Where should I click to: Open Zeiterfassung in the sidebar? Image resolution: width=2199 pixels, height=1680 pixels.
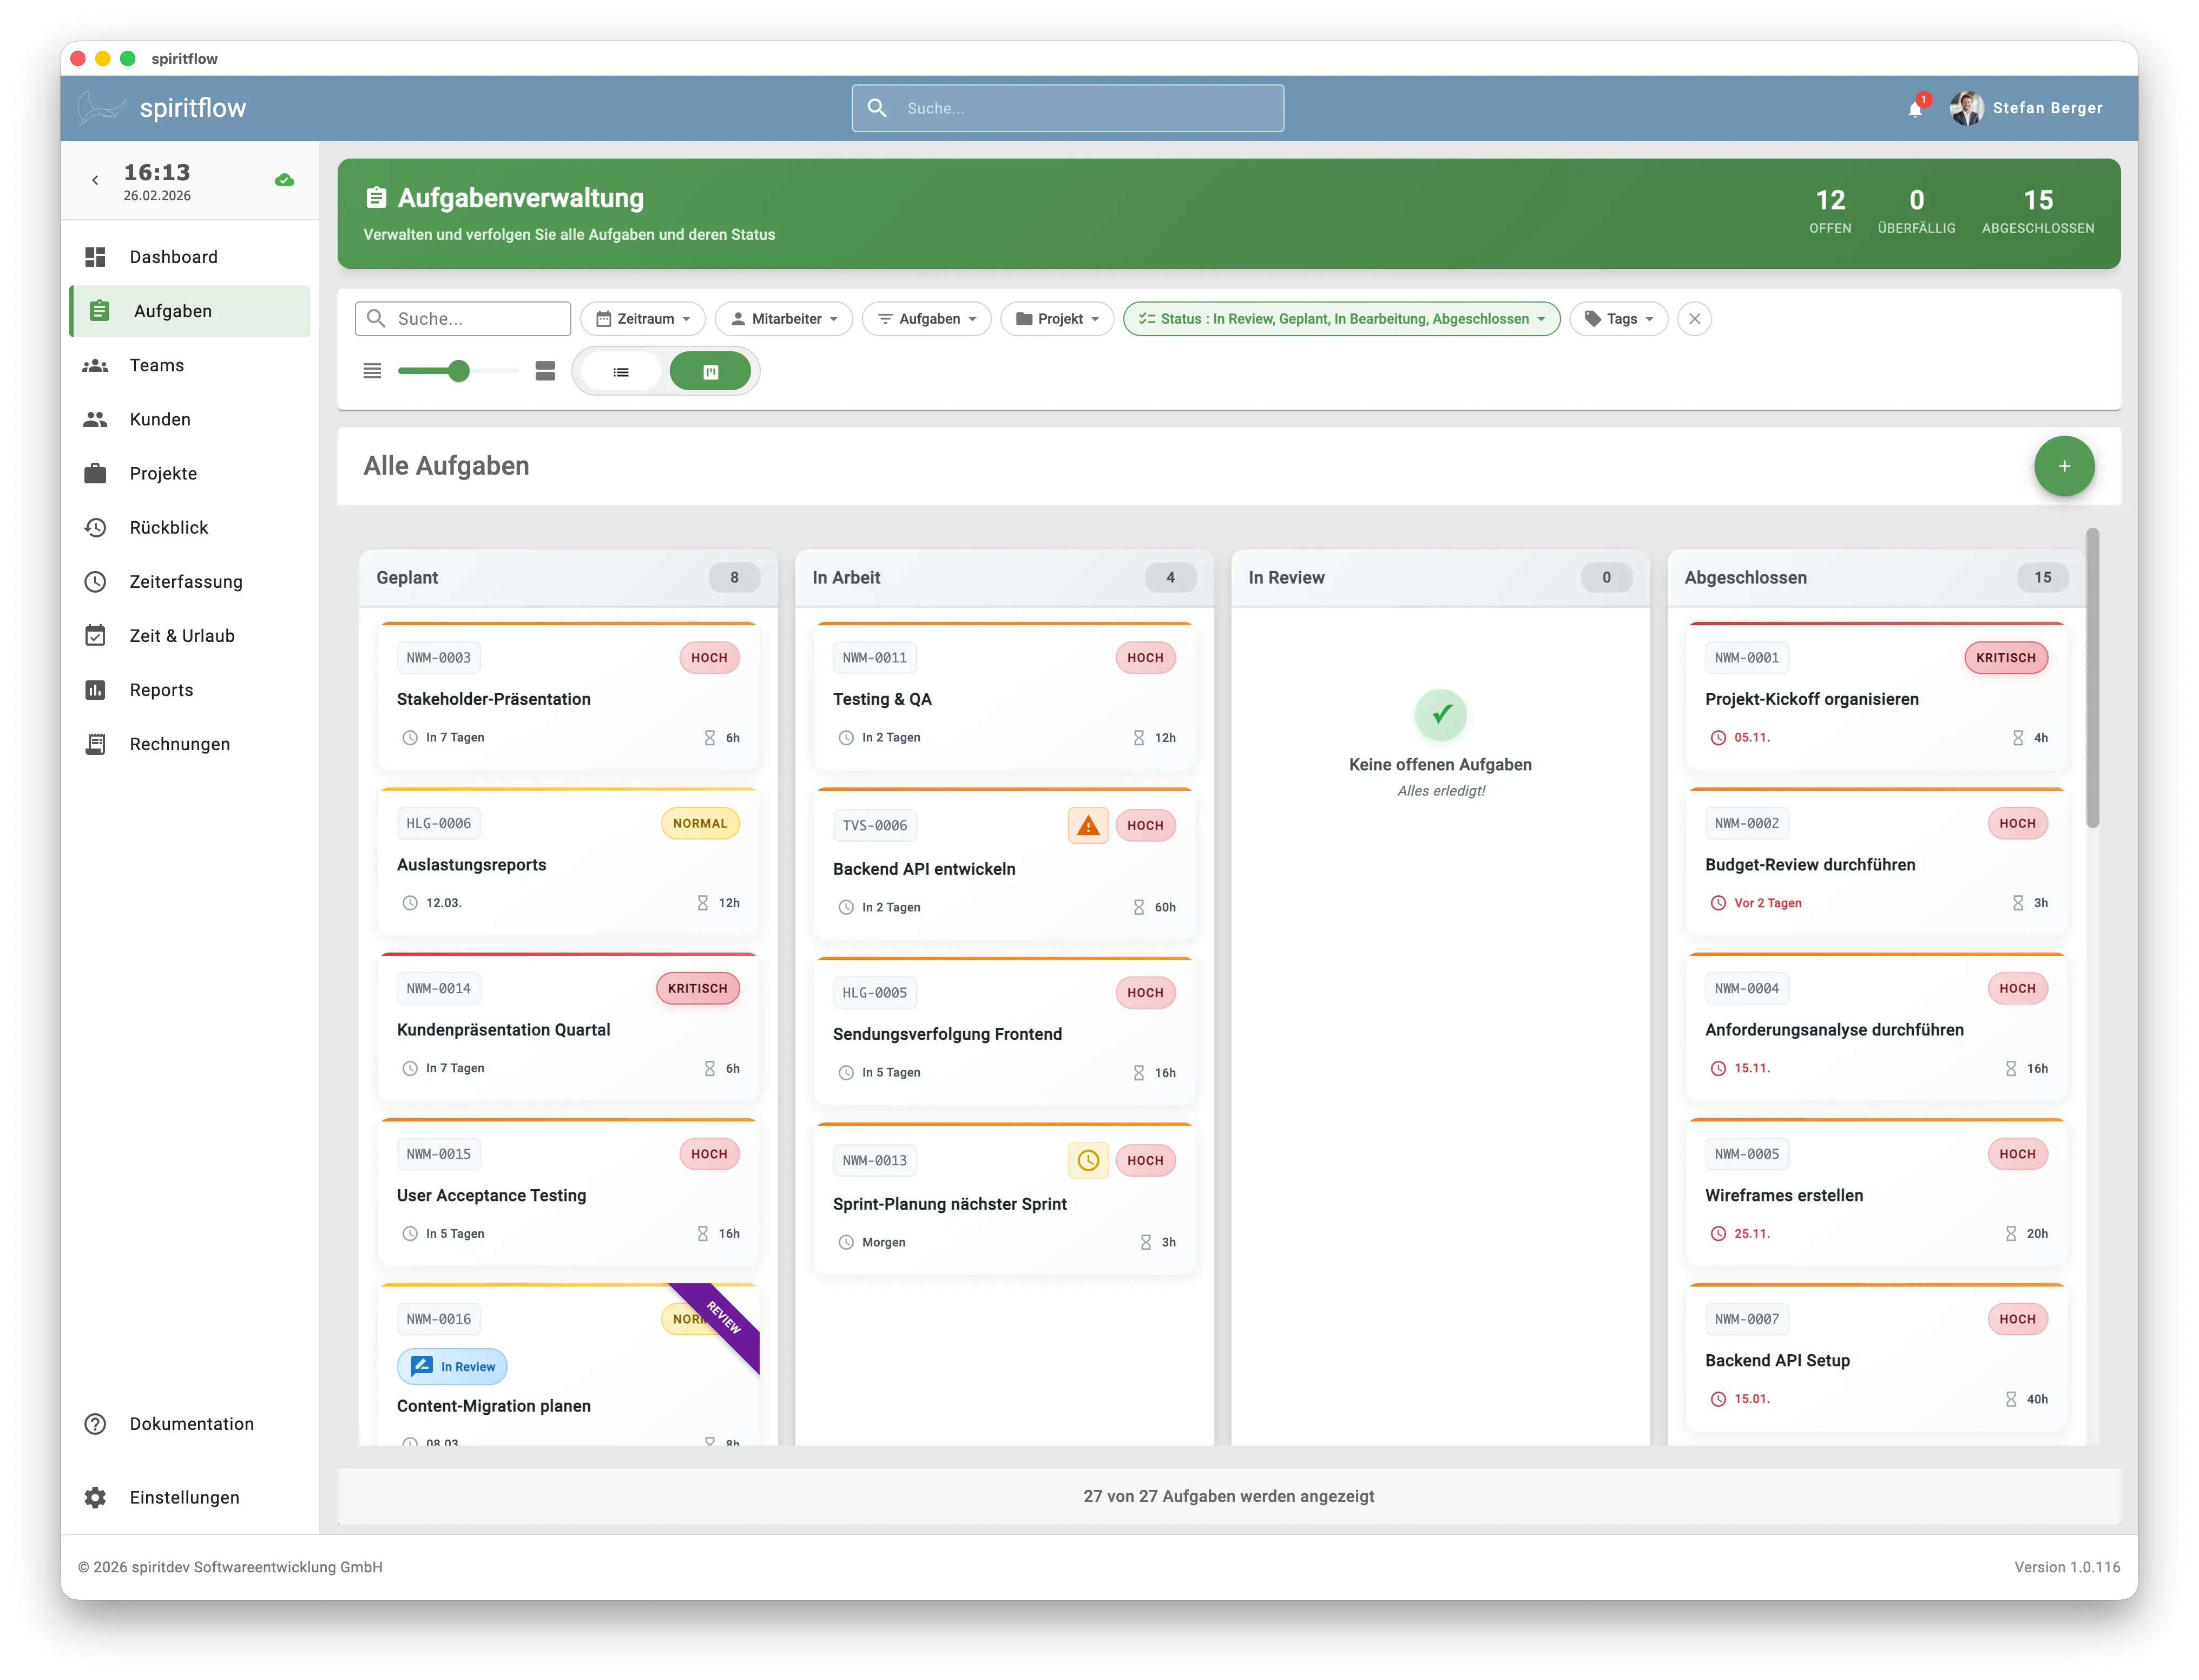point(190,581)
